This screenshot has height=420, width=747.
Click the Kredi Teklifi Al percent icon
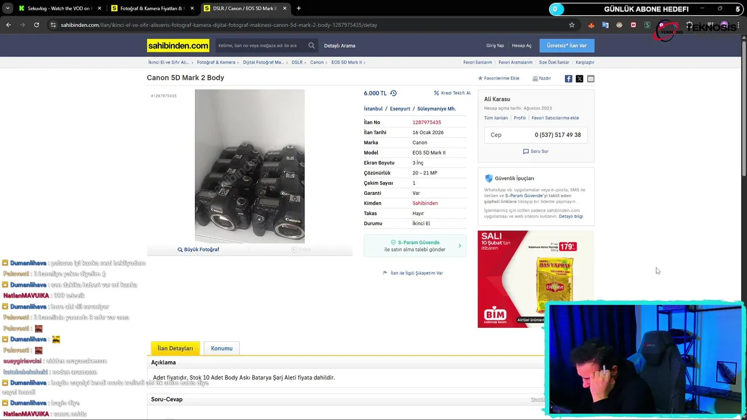click(437, 93)
